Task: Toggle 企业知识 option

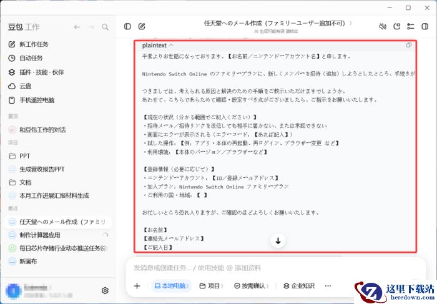Action: point(299,286)
